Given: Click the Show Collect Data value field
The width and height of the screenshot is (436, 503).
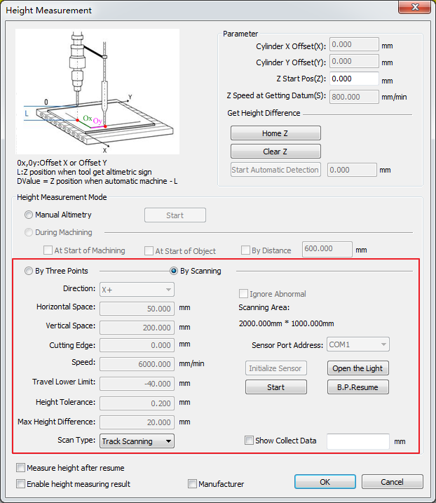Looking at the screenshot, I should (358, 441).
